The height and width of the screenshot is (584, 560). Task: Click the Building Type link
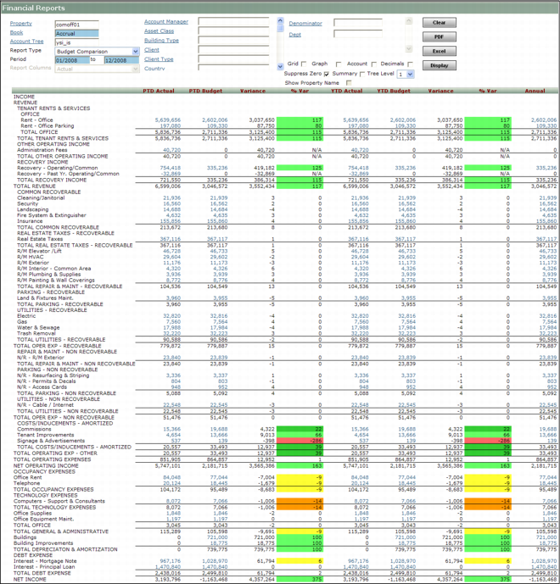pos(161,40)
